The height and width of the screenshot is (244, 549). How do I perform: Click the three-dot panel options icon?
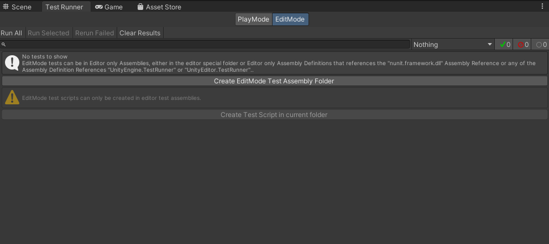[543, 7]
